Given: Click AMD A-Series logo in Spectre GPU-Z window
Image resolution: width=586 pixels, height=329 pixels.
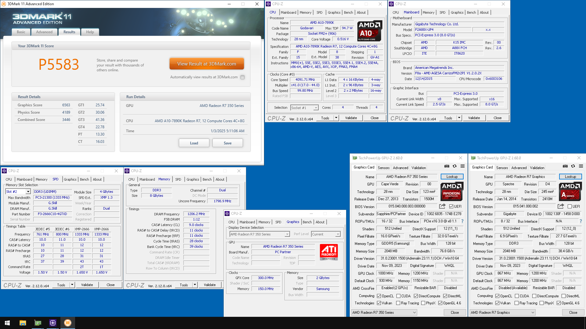Looking at the screenshot, I should (x=570, y=191).
